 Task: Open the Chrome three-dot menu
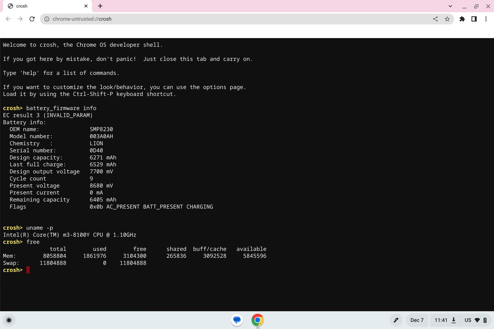pyautogui.click(x=486, y=19)
